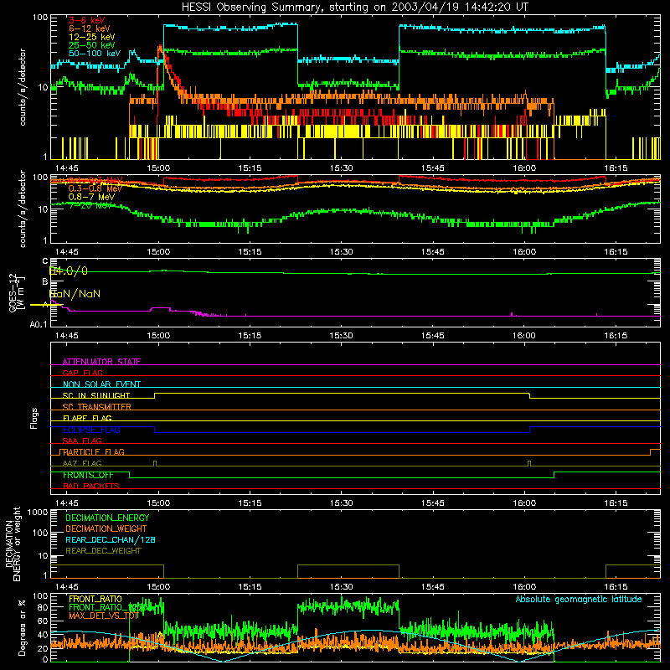670x670 pixels.
Task: Click the MAX_DET_VS_TOT legend label
Action: (104, 616)
